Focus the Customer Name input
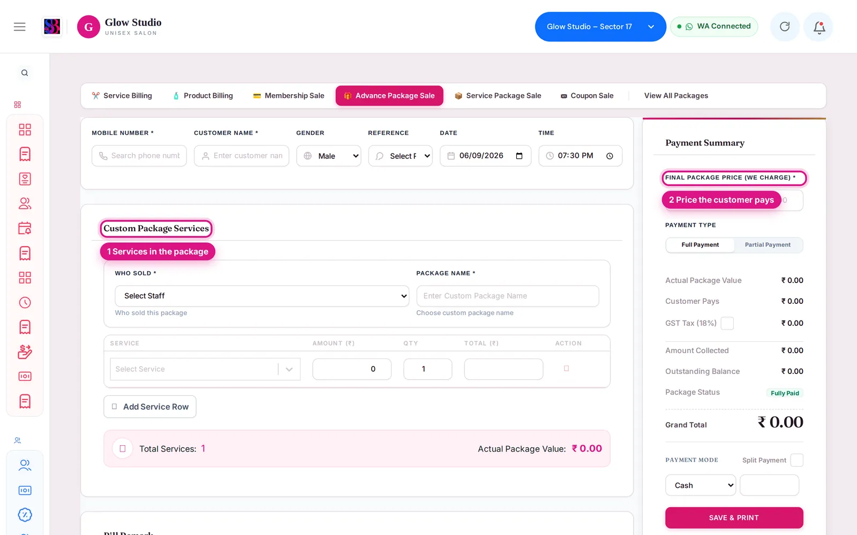The height and width of the screenshot is (535, 857). [x=242, y=156]
